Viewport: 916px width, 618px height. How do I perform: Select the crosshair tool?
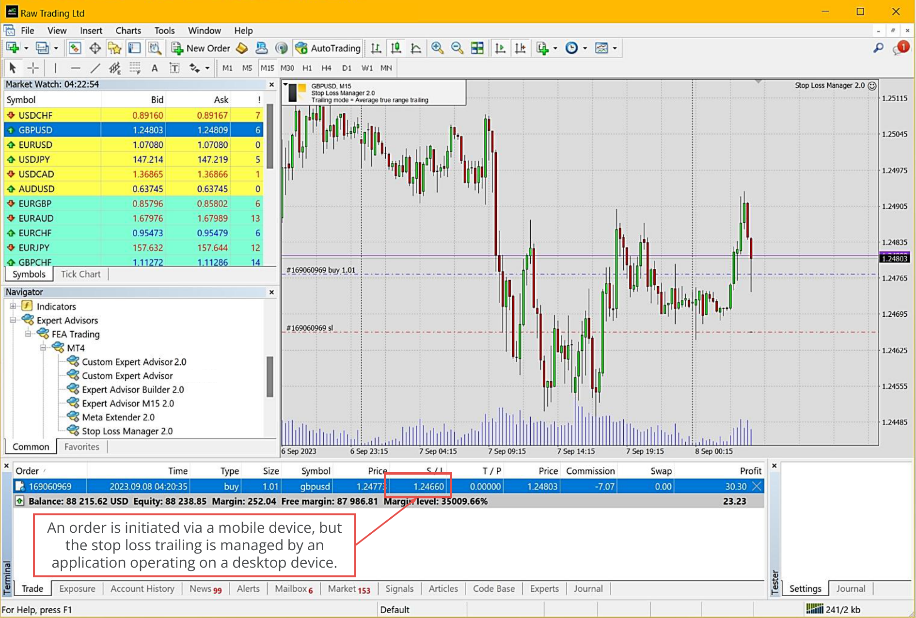[x=33, y=68]
